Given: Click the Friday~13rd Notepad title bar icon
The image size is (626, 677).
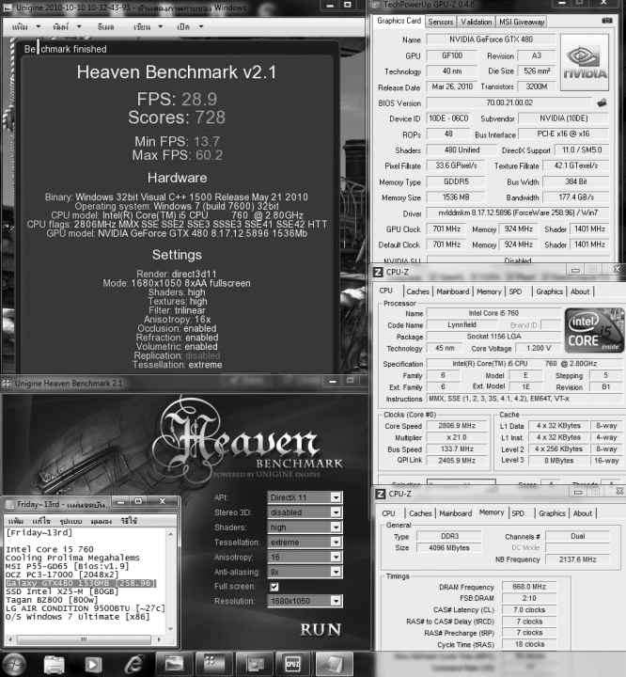Looking at the screenshot, I should pyautogui.click(x=9, y=504).
